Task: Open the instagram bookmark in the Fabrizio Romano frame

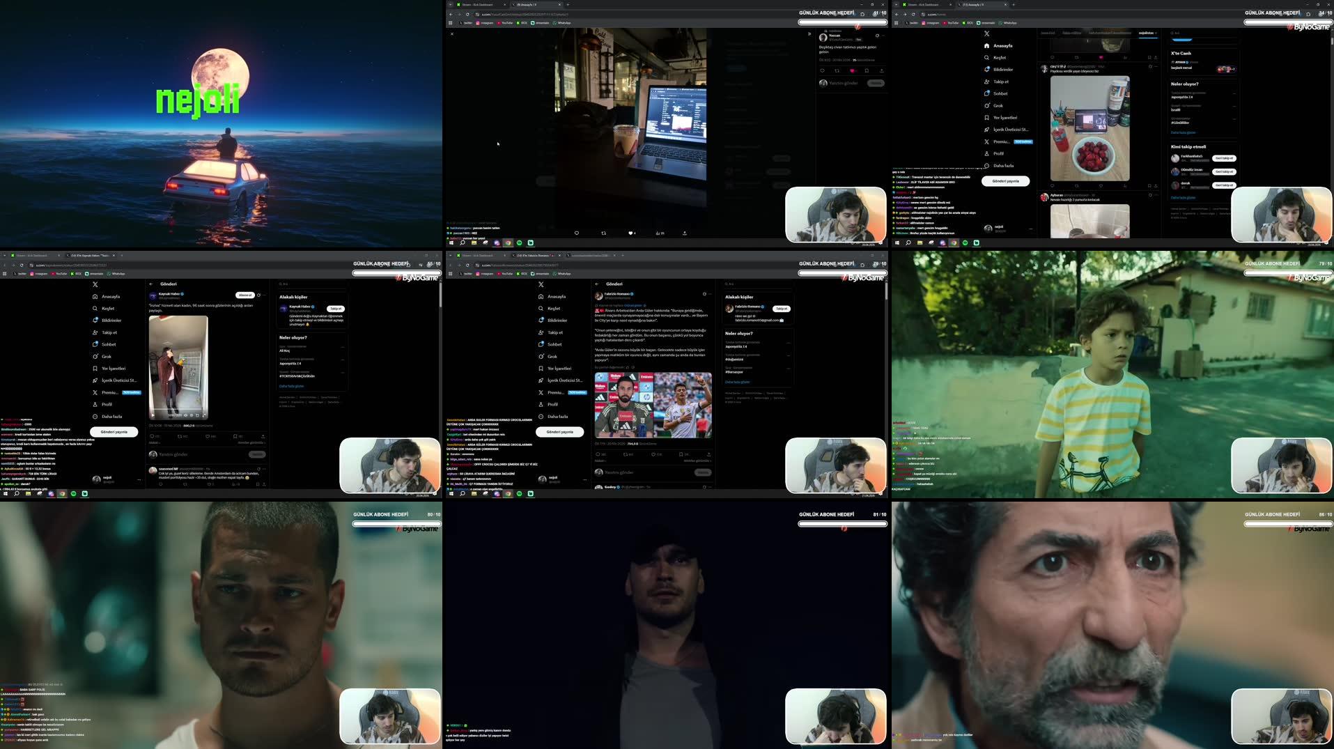Action: tap(484, 273)
